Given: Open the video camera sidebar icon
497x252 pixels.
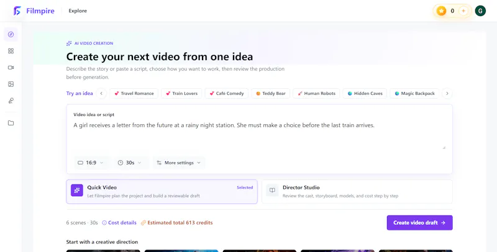Looking at the screenshot, I should tap(11, 68).
